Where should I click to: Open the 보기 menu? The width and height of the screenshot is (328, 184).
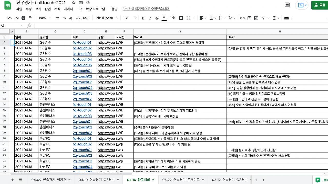coord(38,9)
